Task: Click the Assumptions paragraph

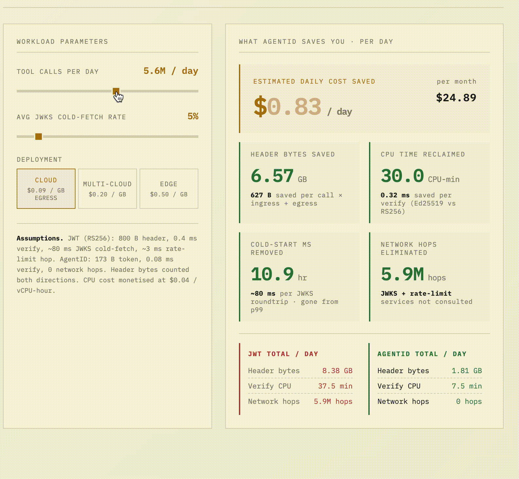Action: pos(108,264)
